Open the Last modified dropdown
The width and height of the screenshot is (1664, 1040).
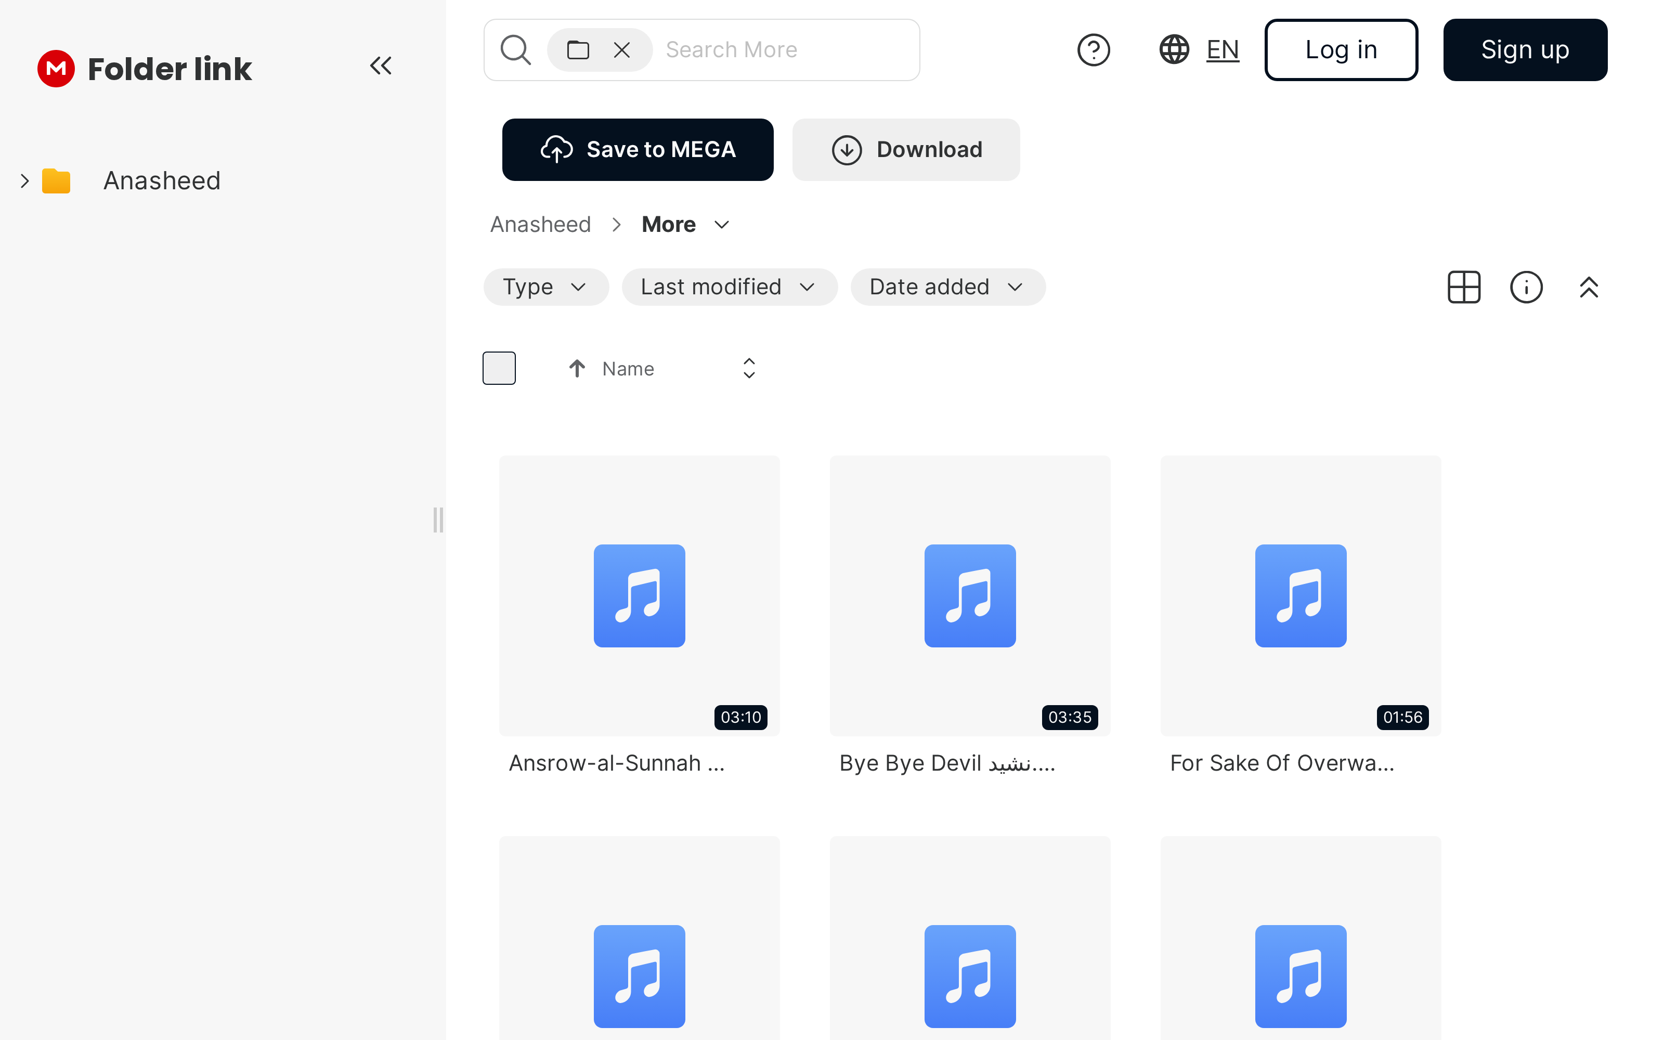(x=729, y=287)
